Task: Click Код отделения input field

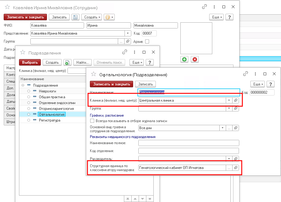Action: point(189,151)
